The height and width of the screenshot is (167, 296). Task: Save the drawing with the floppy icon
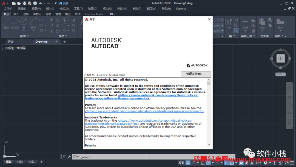click(24, 3)
